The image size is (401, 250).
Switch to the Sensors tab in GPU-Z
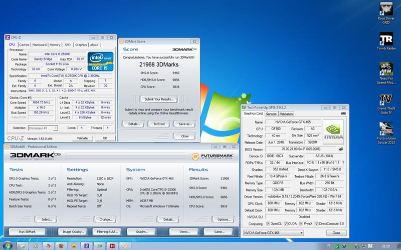271,114
